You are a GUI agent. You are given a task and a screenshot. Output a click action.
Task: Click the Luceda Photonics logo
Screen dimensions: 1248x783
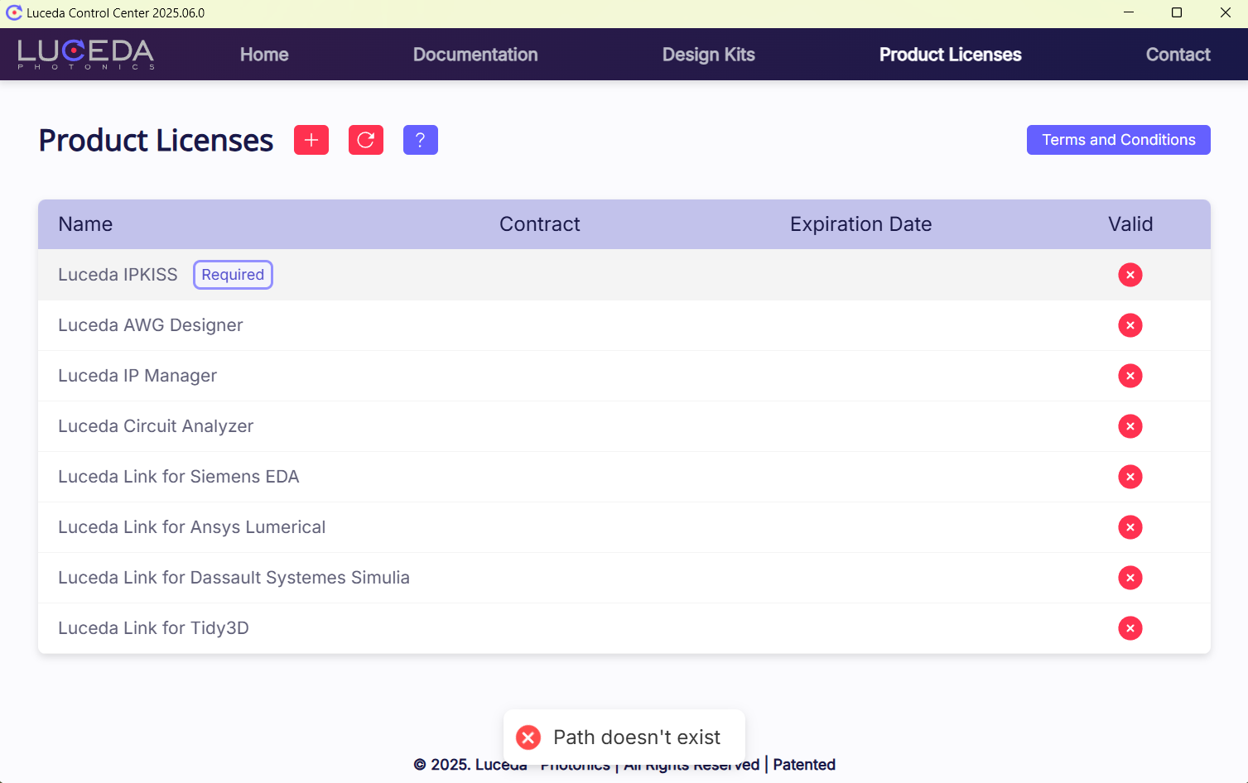[86, 54]
